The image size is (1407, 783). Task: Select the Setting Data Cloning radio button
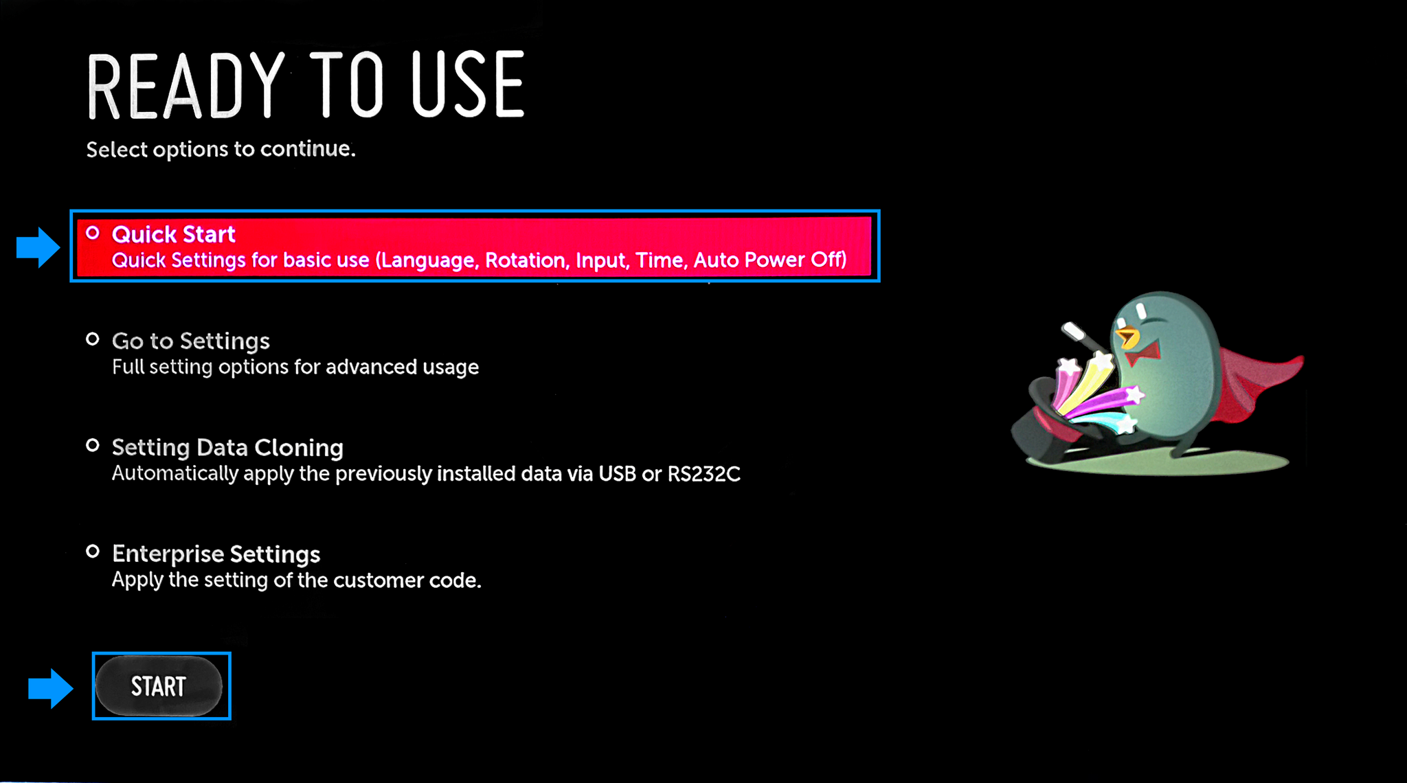click(93, 446)
